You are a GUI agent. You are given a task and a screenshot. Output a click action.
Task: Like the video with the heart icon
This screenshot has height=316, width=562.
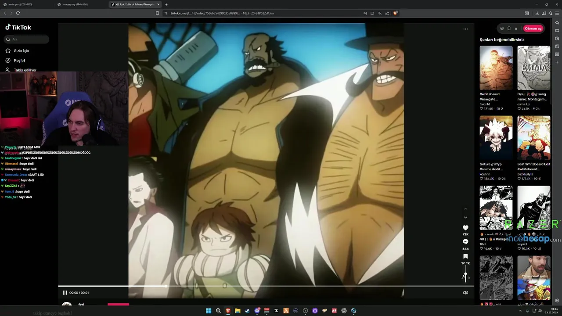click(465, 228)
